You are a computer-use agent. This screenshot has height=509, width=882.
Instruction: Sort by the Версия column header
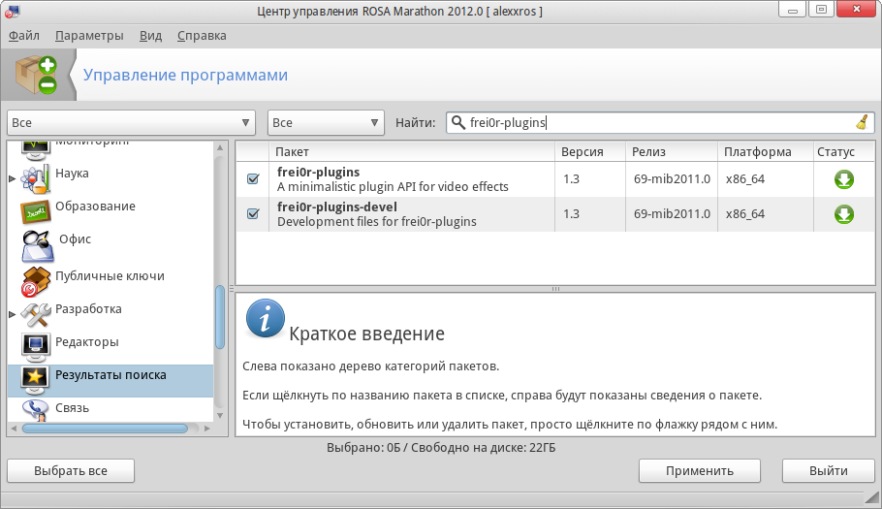(x=590, y=152)
